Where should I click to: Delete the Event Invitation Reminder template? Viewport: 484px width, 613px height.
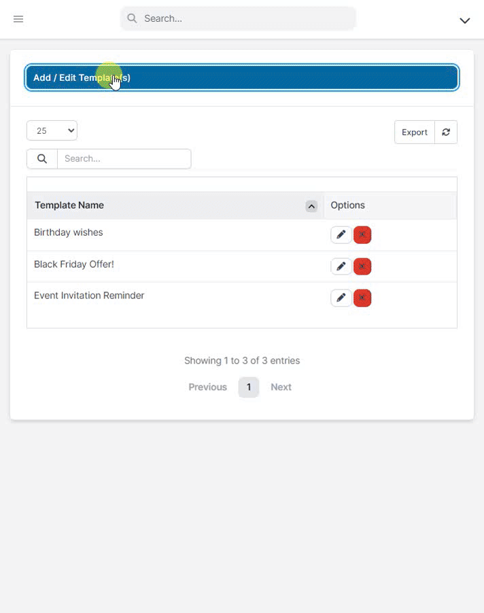[x=362, y=298]
